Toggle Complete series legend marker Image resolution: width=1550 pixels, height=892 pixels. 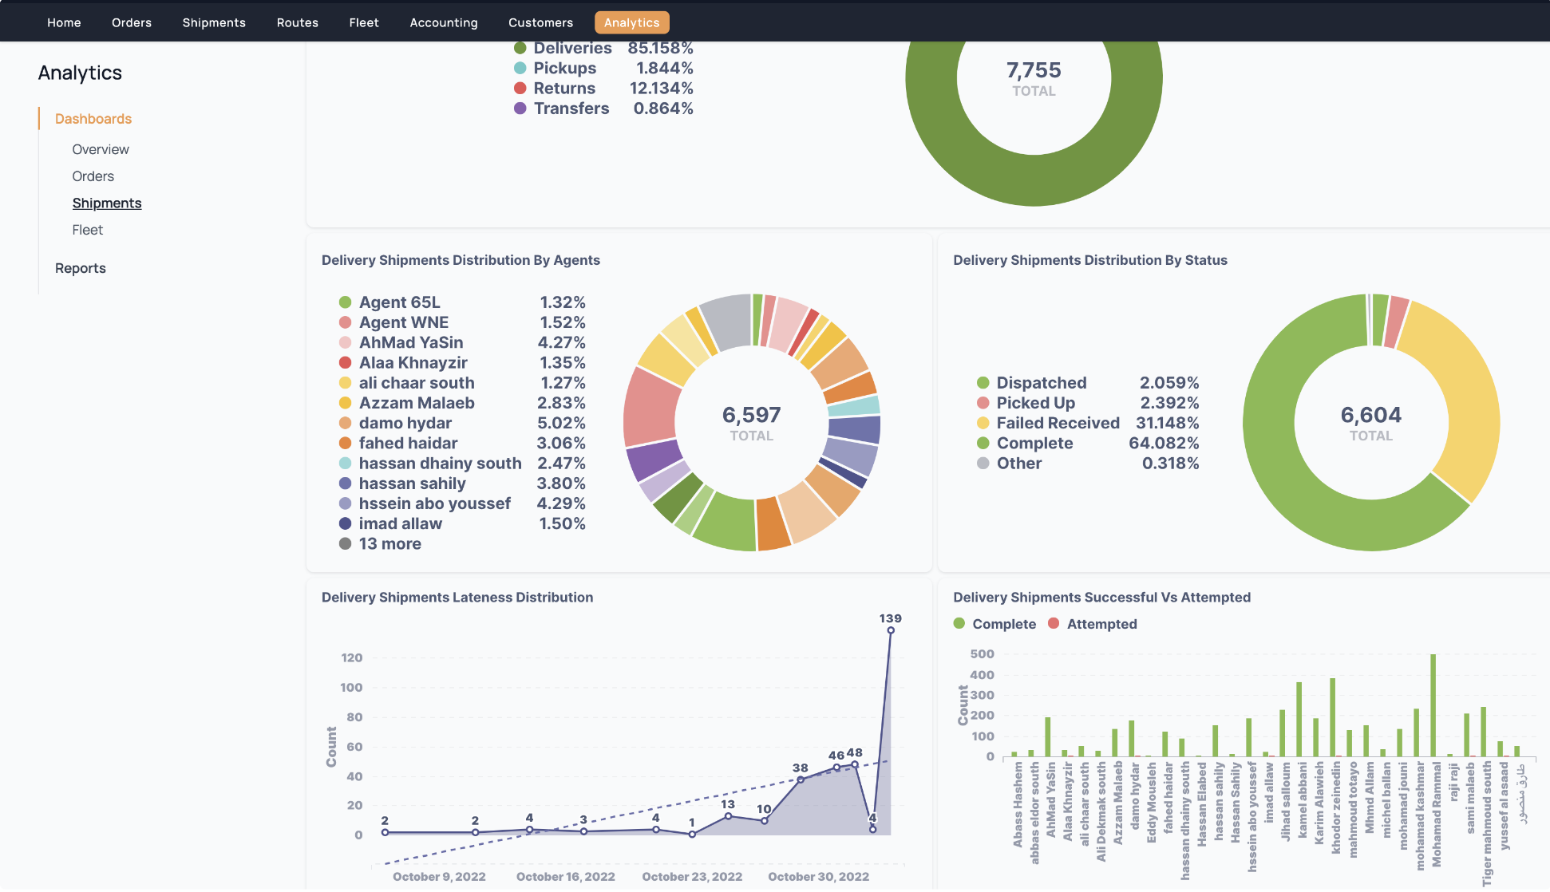[959, 623]
